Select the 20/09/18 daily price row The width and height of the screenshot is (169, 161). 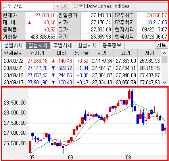[x=81, y=75]
